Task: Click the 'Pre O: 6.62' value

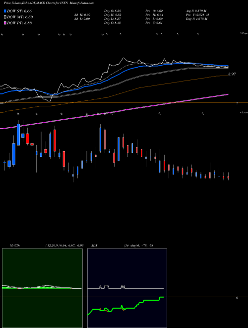Action: (x=154, y=11)
